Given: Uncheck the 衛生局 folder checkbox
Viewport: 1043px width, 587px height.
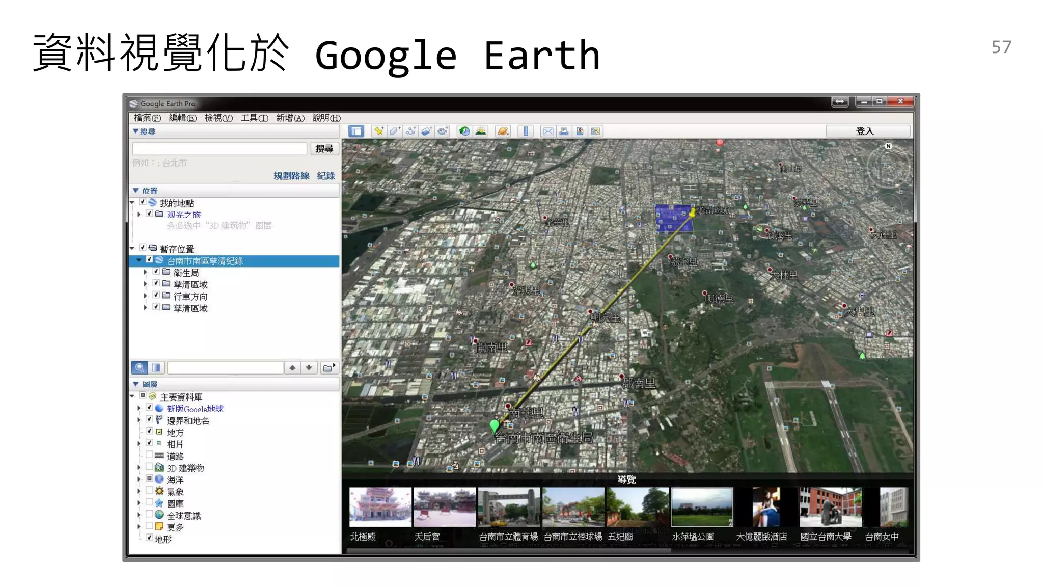Looking at the screenshot, I should (156, 272).
